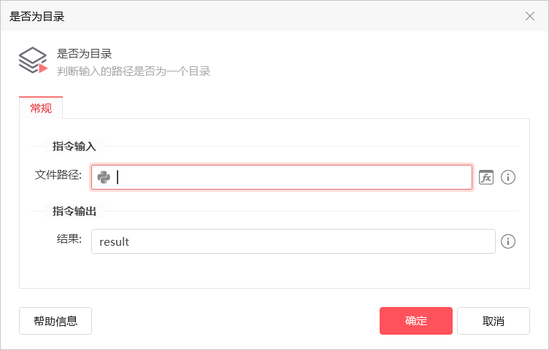Viewport: 549px width, 350px height.
Task: Click the command description text under heading
Action: tap(134, 71)
